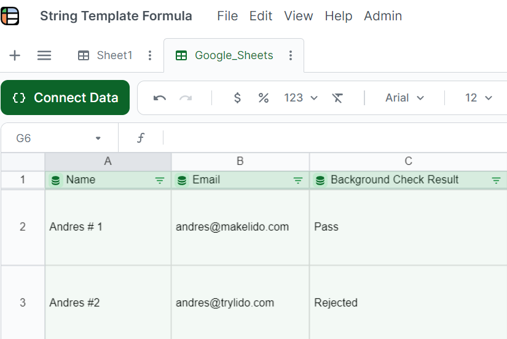The image size is (507, 339).
Task: Click the app logo icon
Action: 10,16
